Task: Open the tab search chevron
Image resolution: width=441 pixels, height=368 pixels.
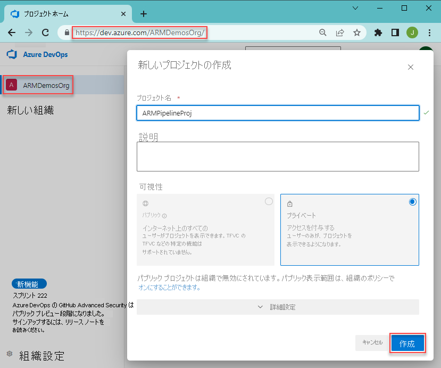Action: point(355,8)
